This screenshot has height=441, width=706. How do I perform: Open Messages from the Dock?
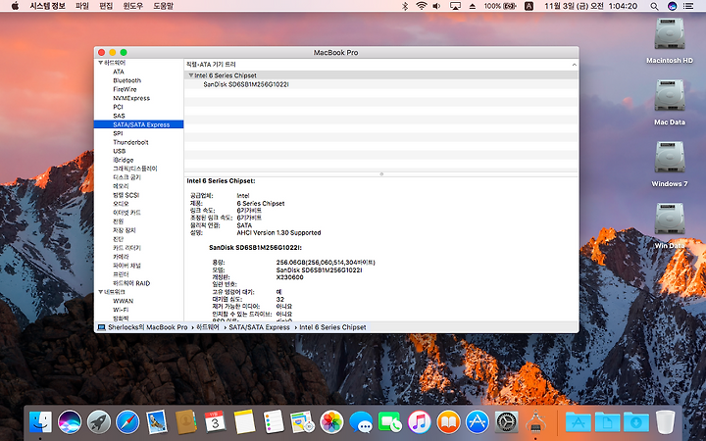[361, 422]
